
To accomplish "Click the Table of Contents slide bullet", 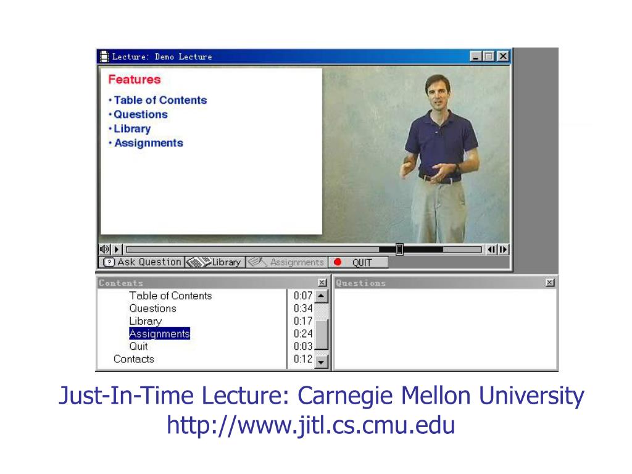I will (158, 100).
